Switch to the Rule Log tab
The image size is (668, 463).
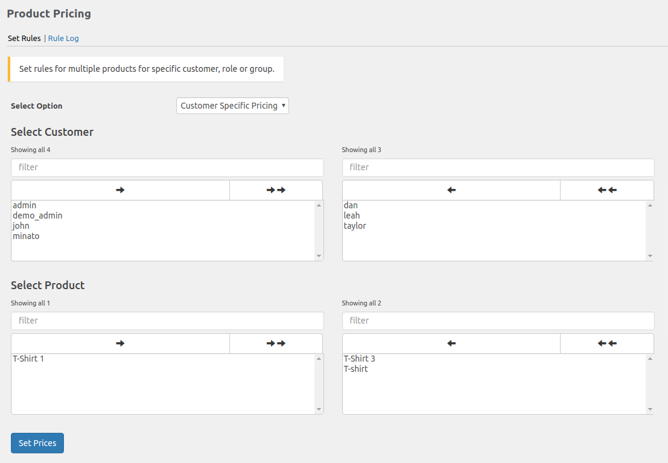(x=63, y=38)
